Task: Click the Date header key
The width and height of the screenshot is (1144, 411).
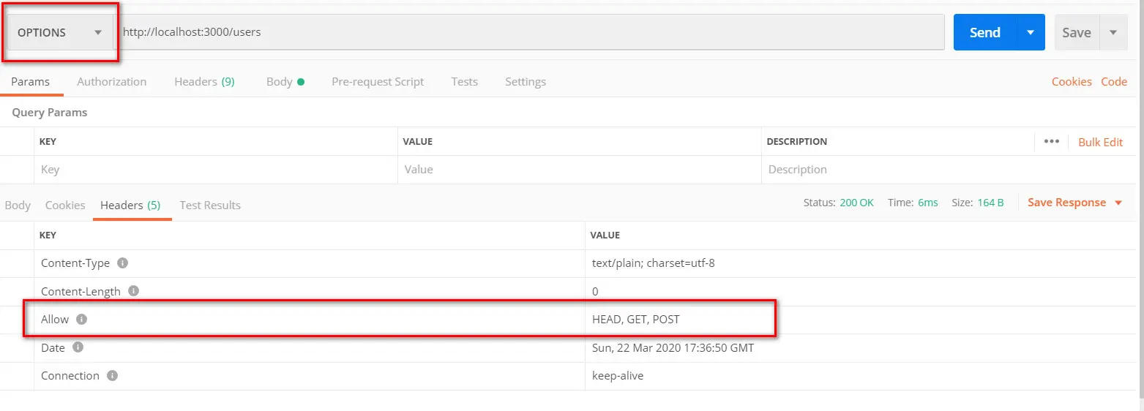Action: pos(53,347)
